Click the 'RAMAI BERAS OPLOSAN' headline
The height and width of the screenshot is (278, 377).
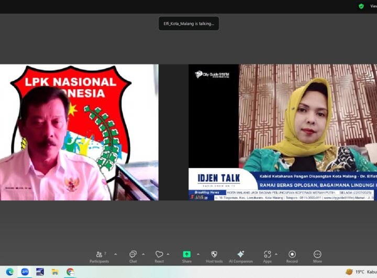[318, 185]
